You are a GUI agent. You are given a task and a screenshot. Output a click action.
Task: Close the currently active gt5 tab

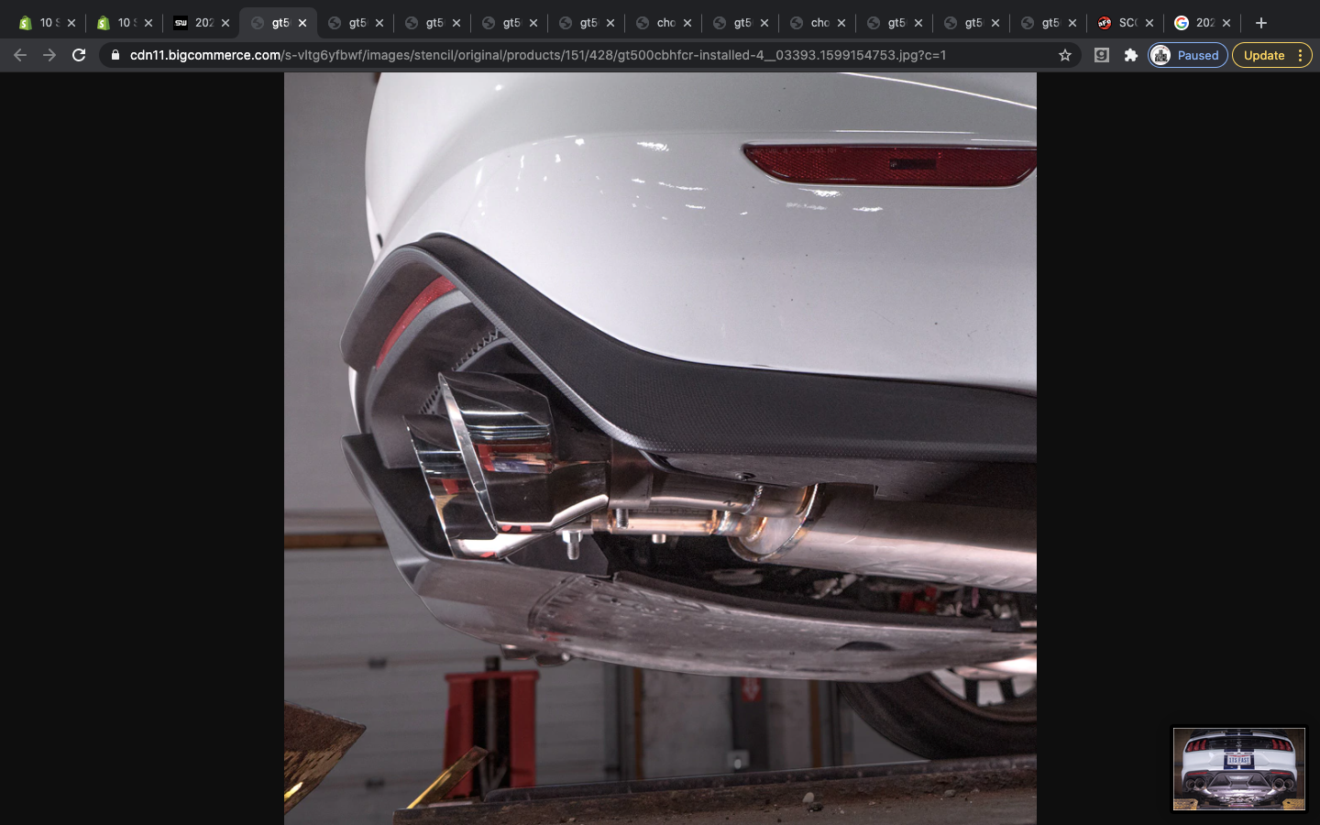point(302,23)
